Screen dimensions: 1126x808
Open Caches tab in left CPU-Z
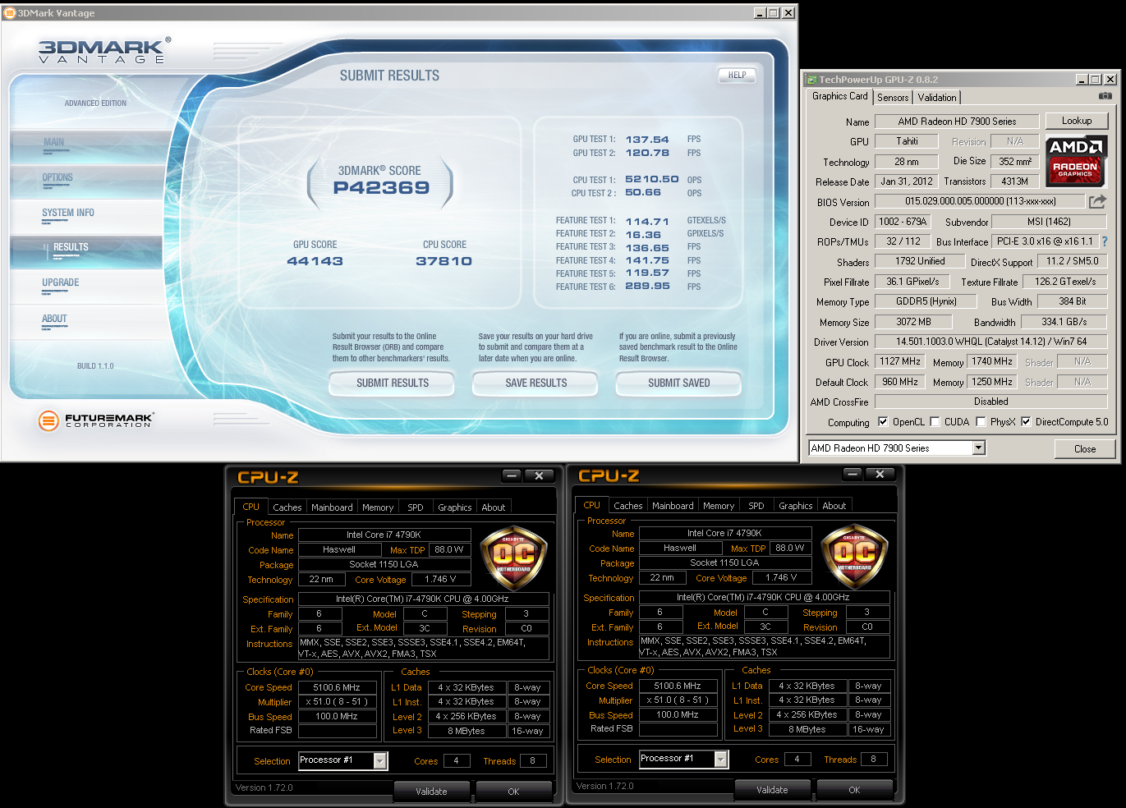tap(287, 507)
